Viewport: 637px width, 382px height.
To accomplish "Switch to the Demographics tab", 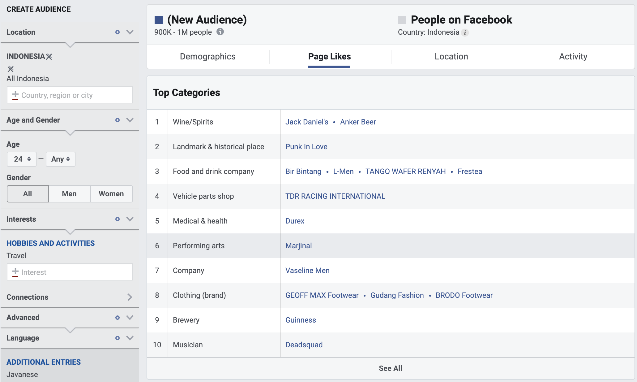I will [x=208, y=57].
